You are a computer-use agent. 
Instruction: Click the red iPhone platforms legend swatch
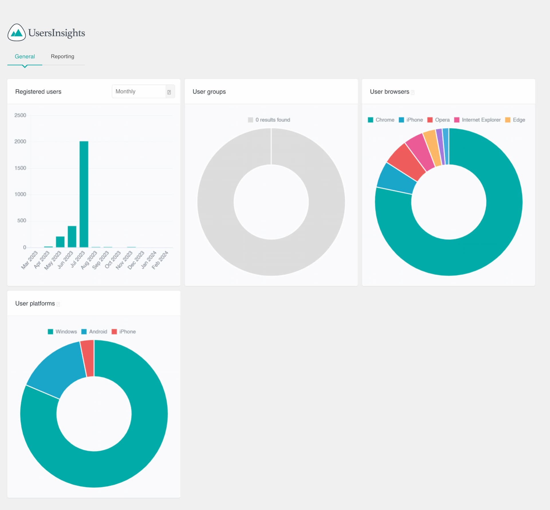pos(114,332)
